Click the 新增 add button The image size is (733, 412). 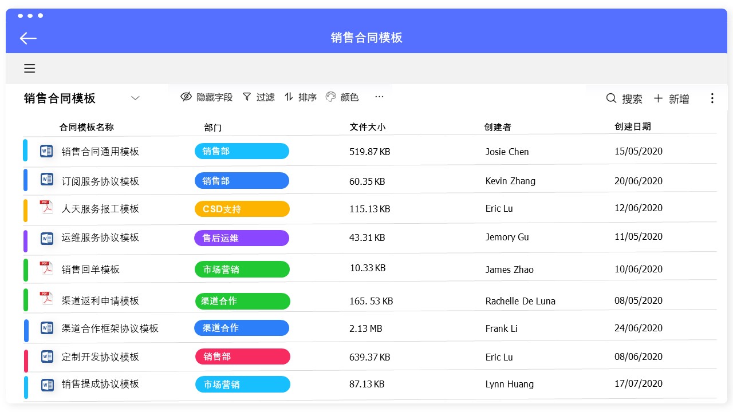coord(672,99)
